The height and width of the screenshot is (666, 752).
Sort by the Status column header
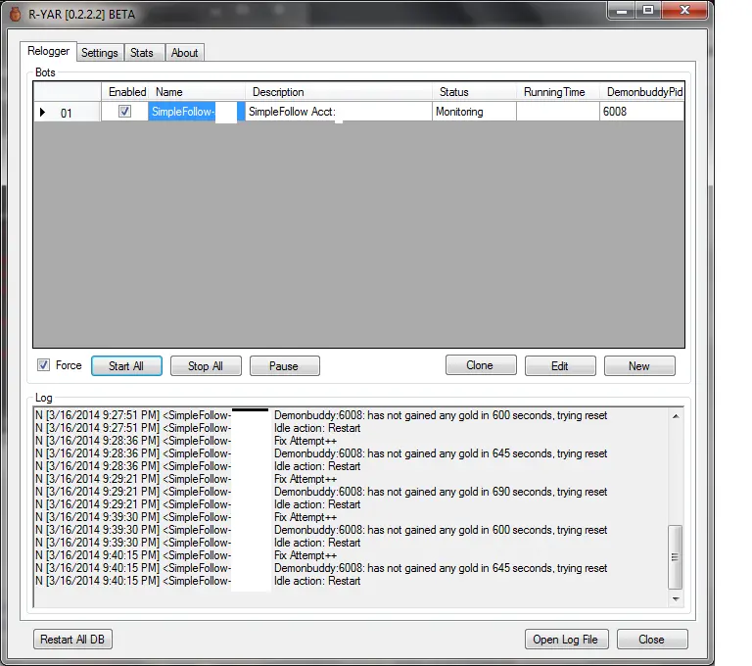[x=454, y=92]
